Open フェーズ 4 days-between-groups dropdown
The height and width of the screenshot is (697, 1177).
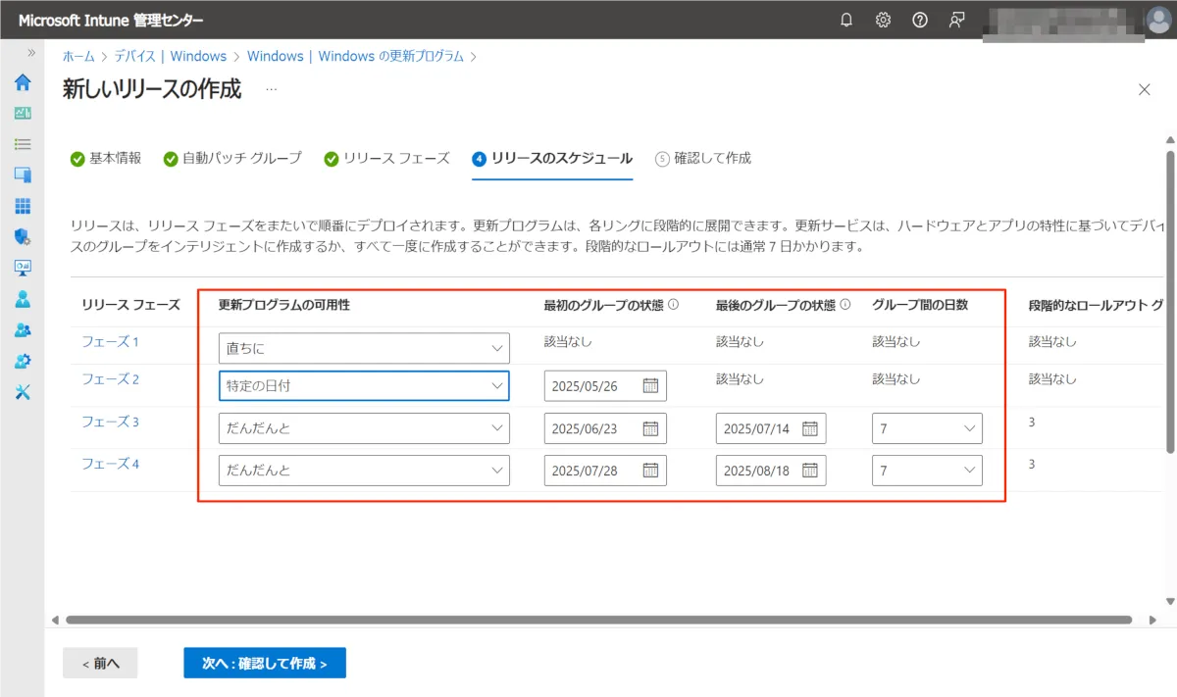[926, 471]
